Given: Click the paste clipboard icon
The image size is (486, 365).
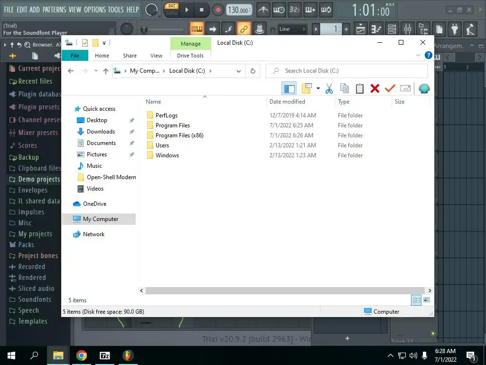Looking at the screenshot, I should pyautogui.click(x=360, y=88).
